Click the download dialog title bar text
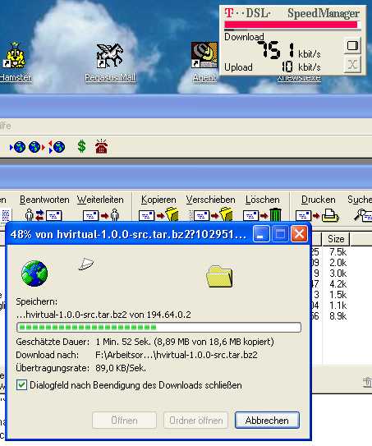372x446 pixels. [128, 234]
